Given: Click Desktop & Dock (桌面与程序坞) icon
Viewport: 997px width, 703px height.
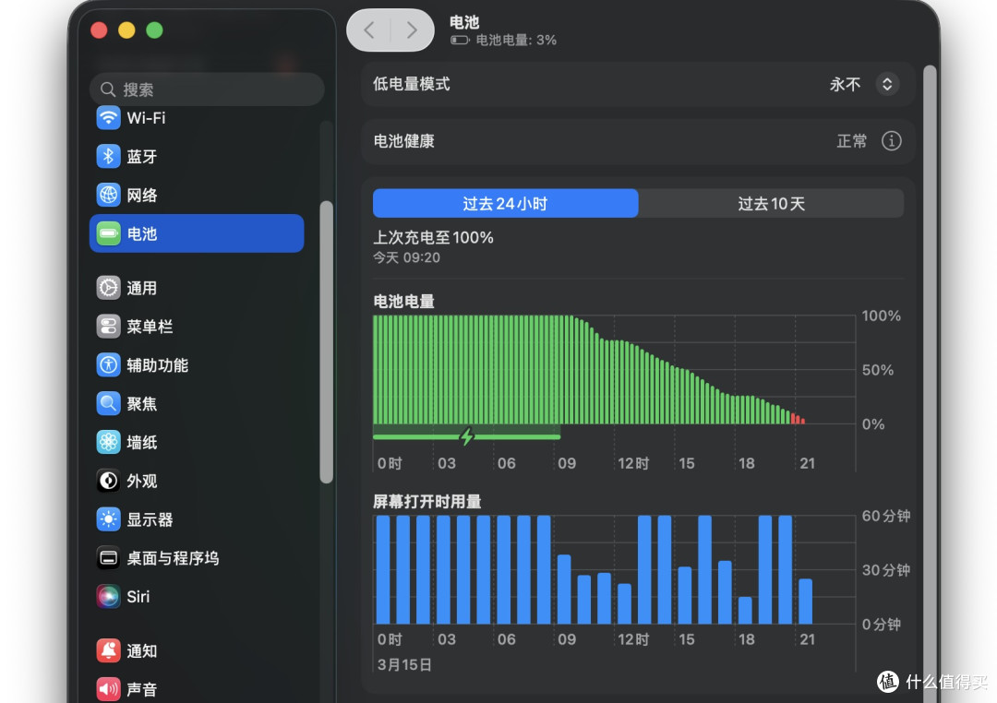Looking at the screenshot, I should coord(109,558).
